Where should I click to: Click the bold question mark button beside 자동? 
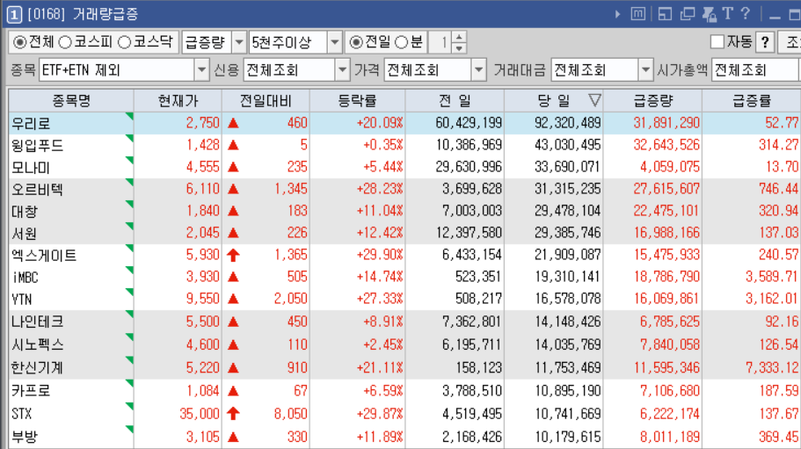click(765, 42)
